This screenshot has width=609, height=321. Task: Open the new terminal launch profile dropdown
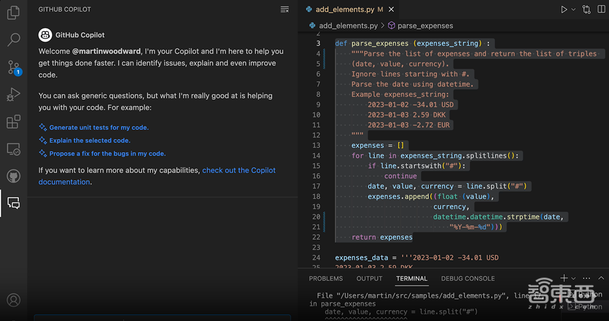[574, 278]
